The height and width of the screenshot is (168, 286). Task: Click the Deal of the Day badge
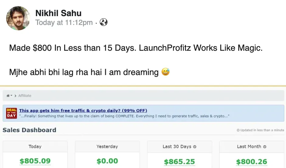(x=12, y=113)
